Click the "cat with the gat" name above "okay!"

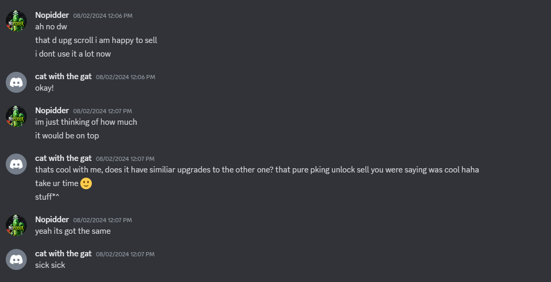(63, 77)
